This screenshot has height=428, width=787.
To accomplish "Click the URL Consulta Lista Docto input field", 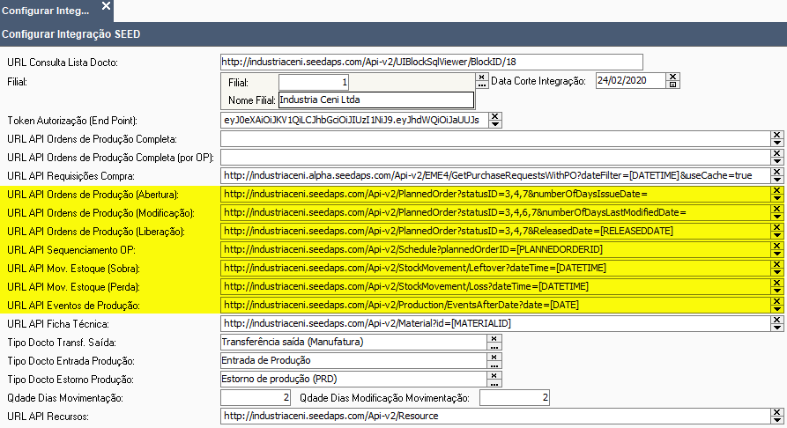I will [x=432, y=63].
